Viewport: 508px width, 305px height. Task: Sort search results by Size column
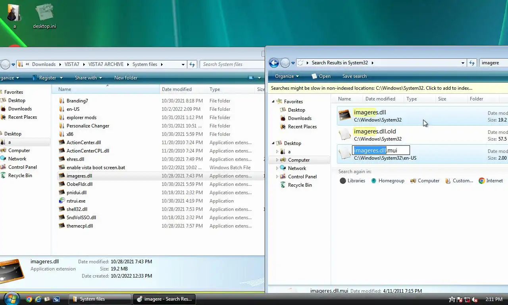tap(451, 99)
